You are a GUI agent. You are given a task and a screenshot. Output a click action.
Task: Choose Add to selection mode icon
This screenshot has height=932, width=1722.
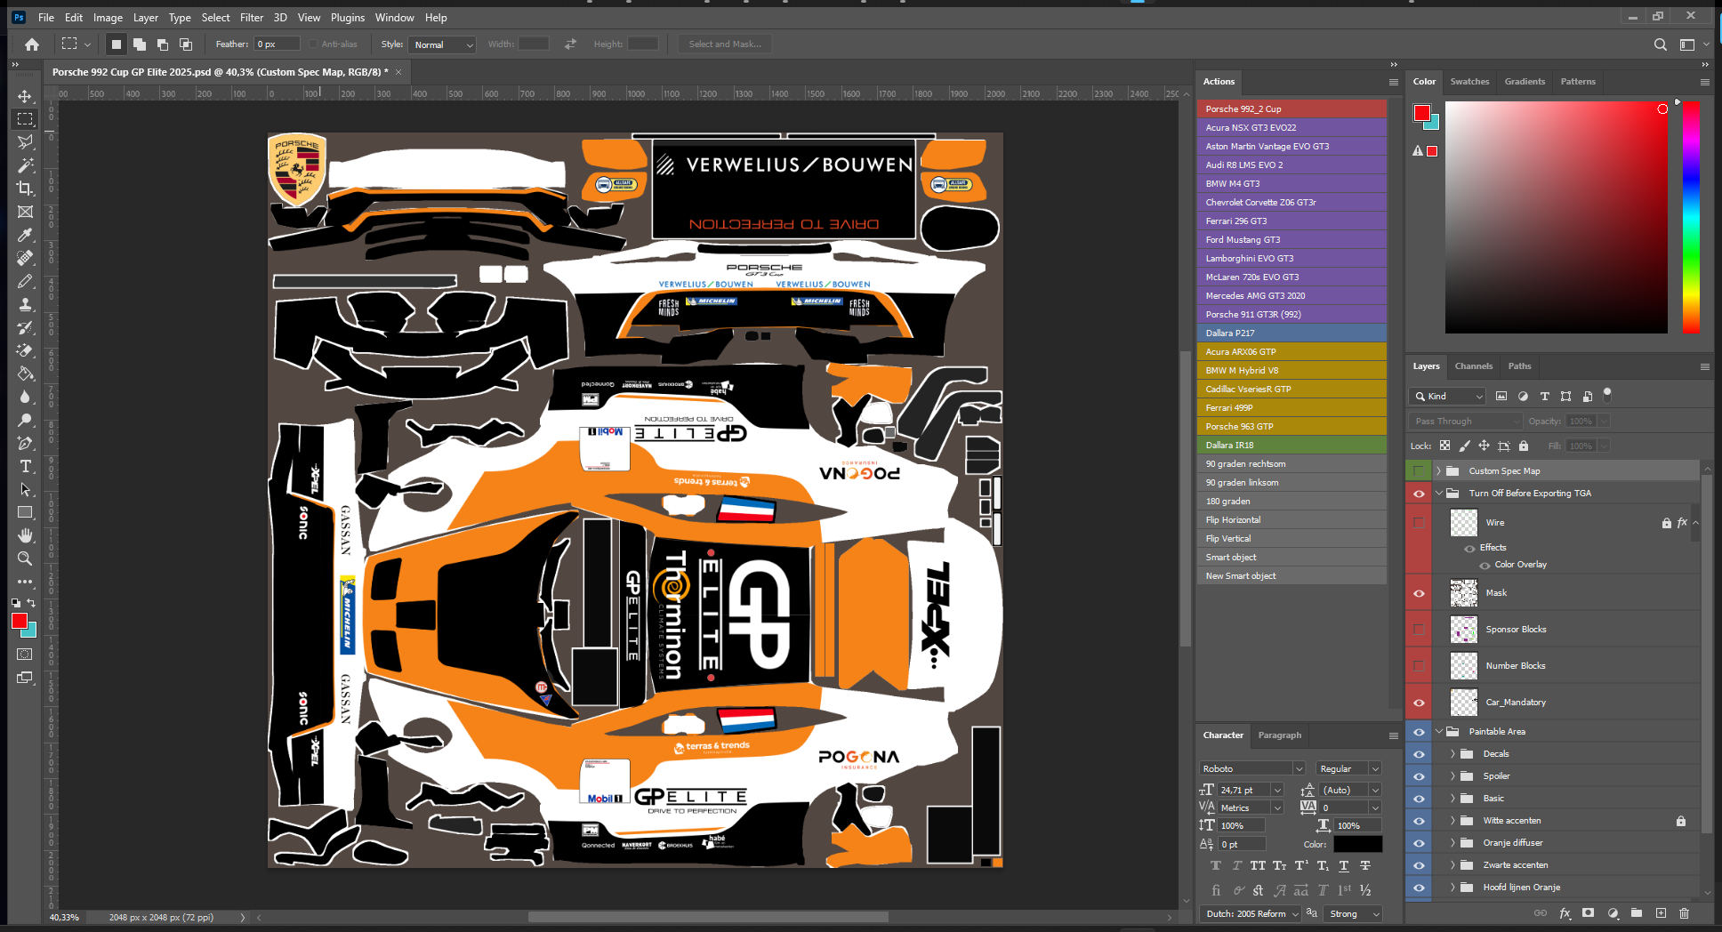point(140,44)
